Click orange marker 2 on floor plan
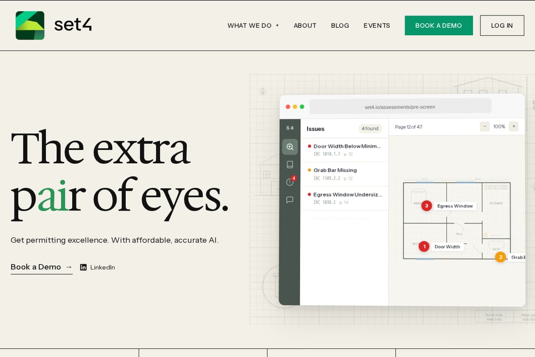The width and height of the screenshot is (535, 357). pos(500,257)
